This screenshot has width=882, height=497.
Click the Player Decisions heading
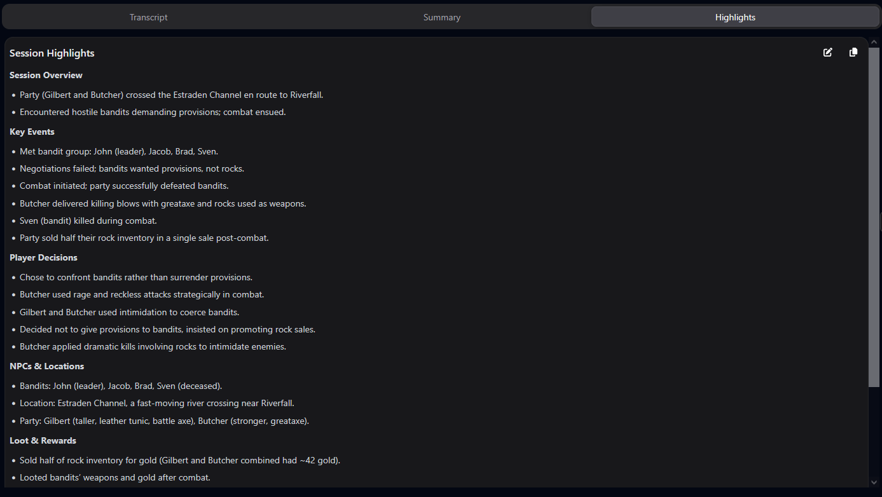[43, 257]
